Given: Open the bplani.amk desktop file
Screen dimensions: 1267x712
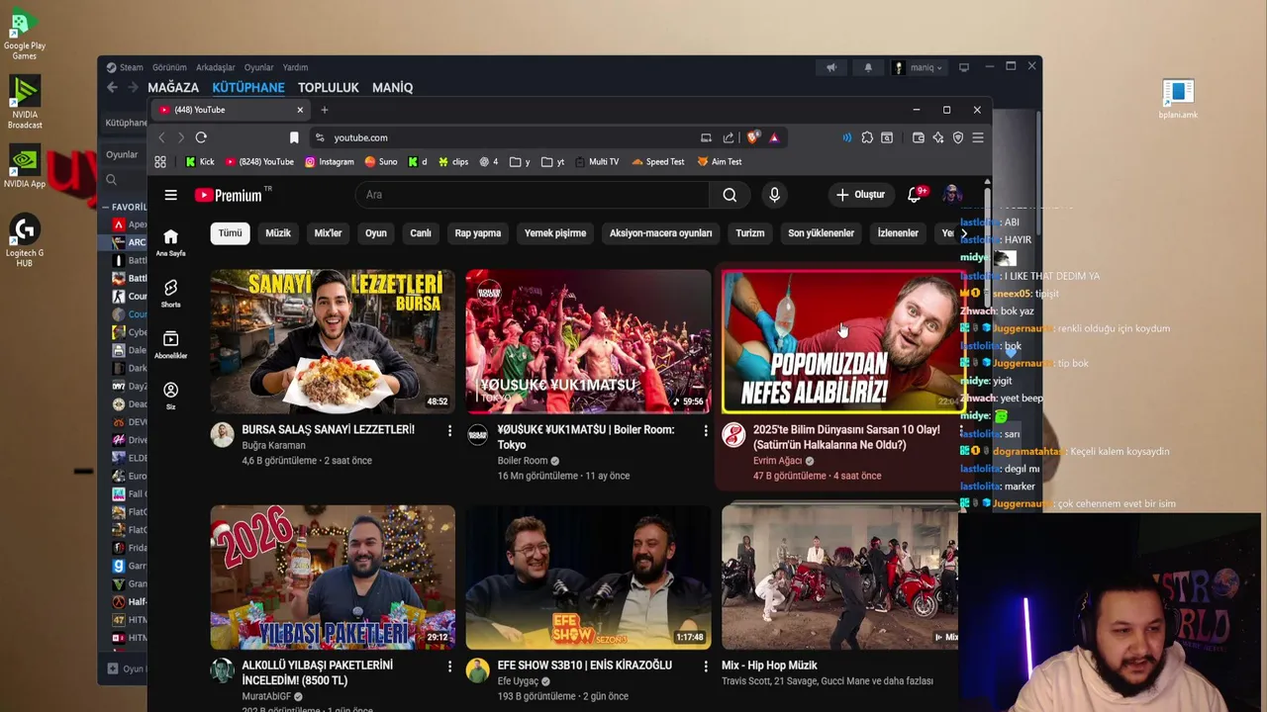Looking at the screenshot, I should pyautogui.click(x=1178, y=99).
